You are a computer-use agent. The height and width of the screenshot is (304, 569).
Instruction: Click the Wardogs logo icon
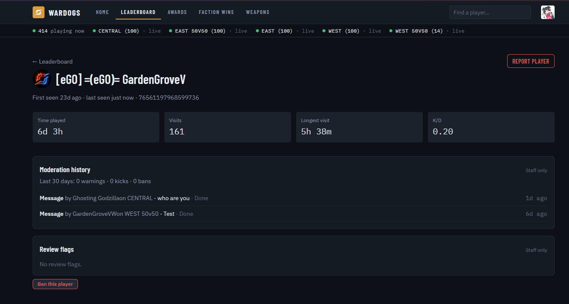click(39, 12)
